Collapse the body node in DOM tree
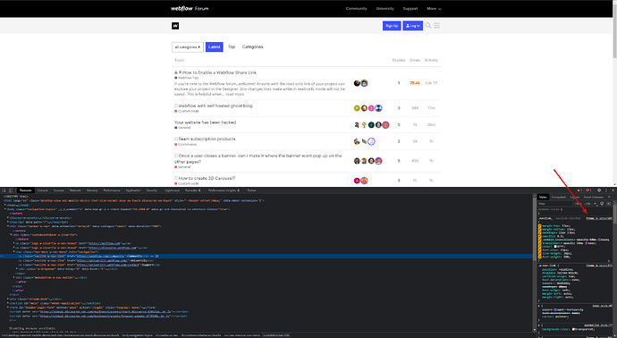Image resolution: width=617 pixels, height=338 pixels. pos(5,209)
